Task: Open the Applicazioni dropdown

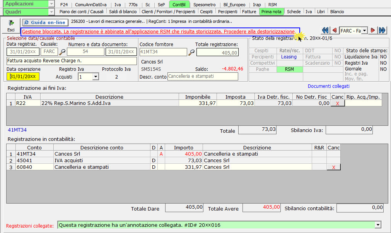Action: [51, 4]
